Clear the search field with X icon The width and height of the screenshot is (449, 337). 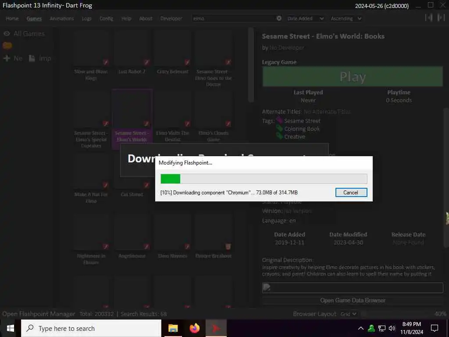279,18
